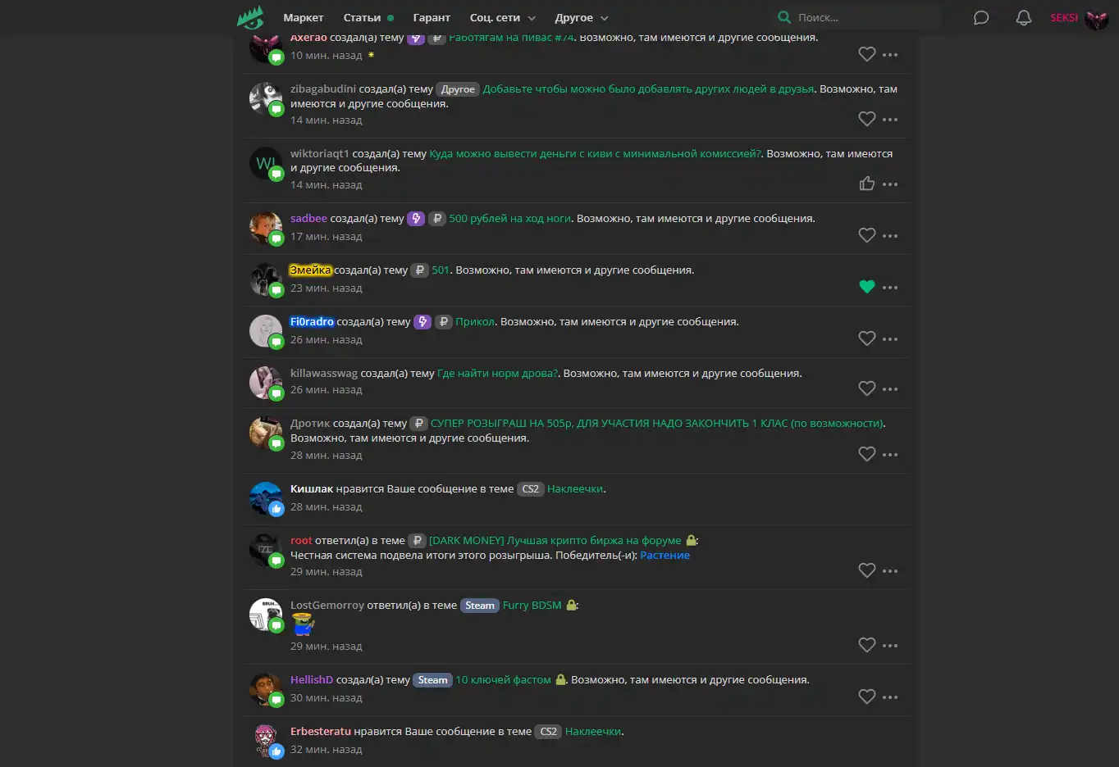Screen dimensions: 1119x767
Task: Expand the Другое dropdown menu
Action: [582, 18]
